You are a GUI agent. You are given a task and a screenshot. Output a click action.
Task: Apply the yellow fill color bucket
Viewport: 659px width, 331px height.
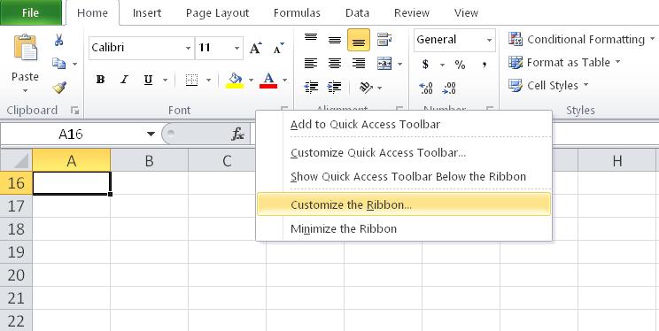click(x=235, y=80)
